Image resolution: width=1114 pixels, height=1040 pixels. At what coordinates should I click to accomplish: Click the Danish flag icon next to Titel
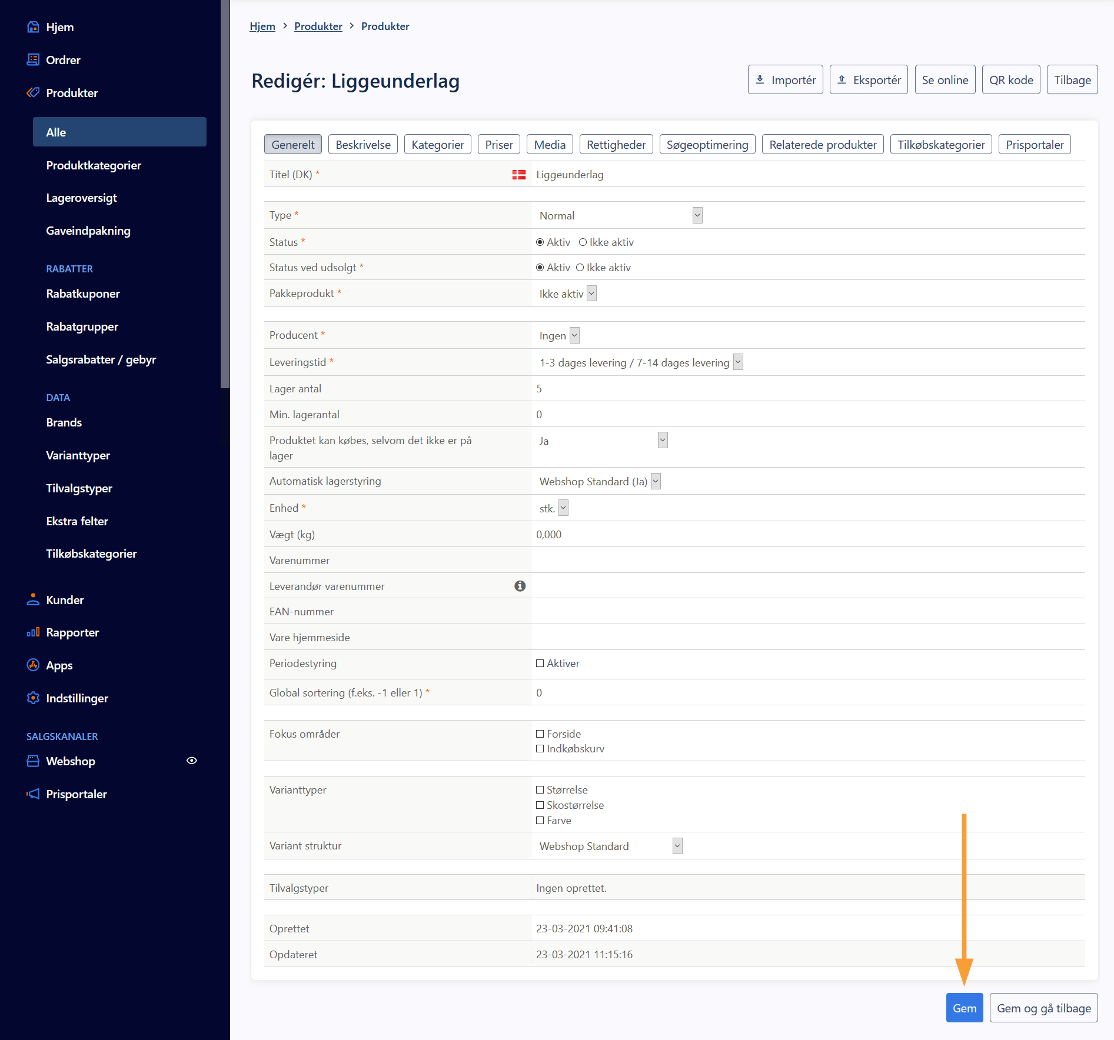pos(519,175)
